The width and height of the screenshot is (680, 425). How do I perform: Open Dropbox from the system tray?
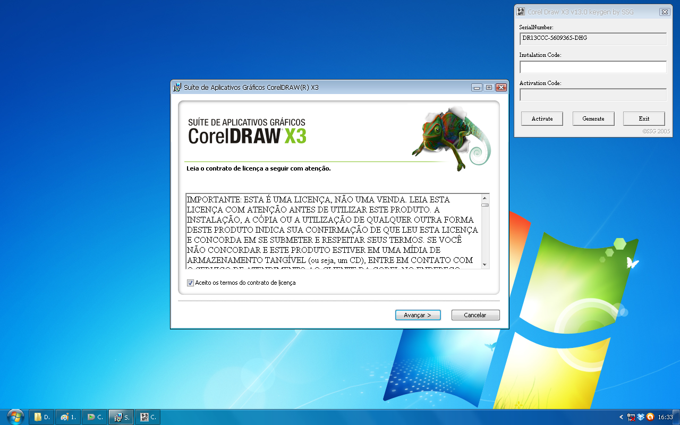point(640,417)
